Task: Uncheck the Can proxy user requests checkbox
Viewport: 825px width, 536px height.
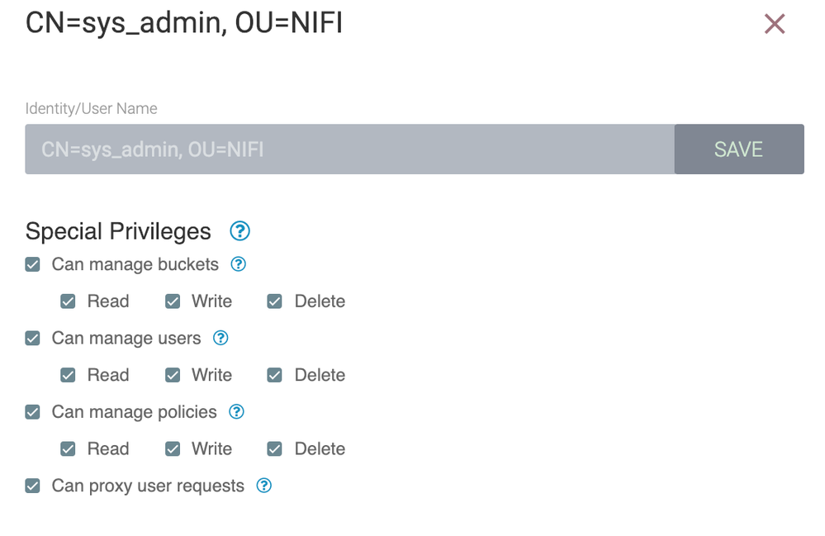Action: 32,486
